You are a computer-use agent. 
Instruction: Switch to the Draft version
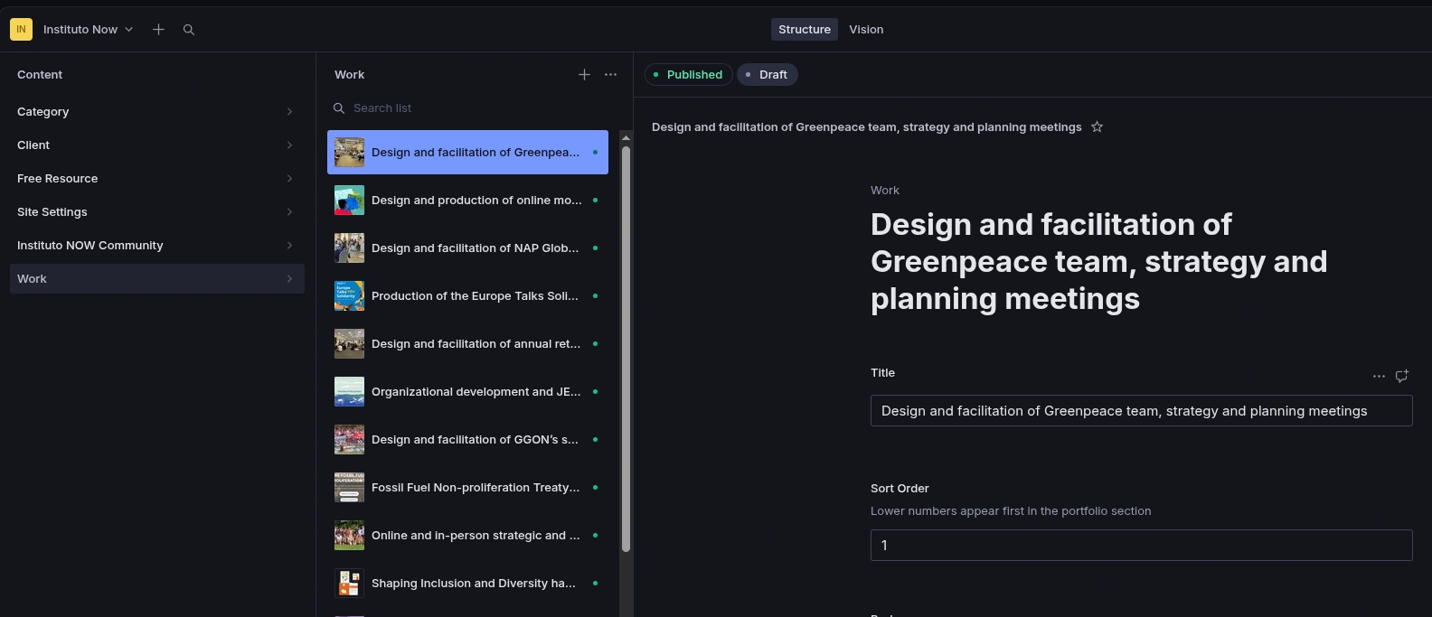point(767,75)
